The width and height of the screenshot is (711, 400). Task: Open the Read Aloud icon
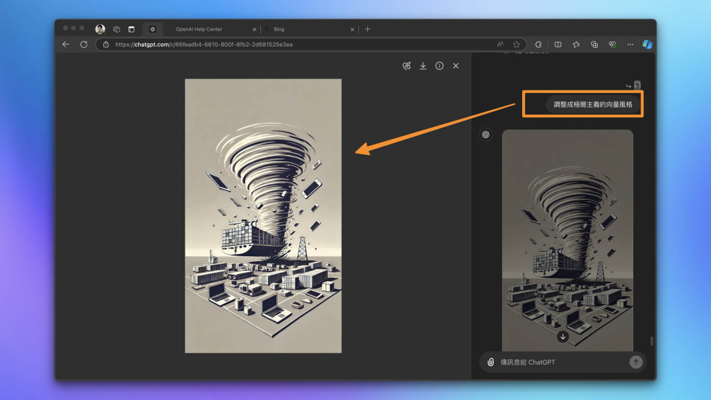(x=500, y=44)
